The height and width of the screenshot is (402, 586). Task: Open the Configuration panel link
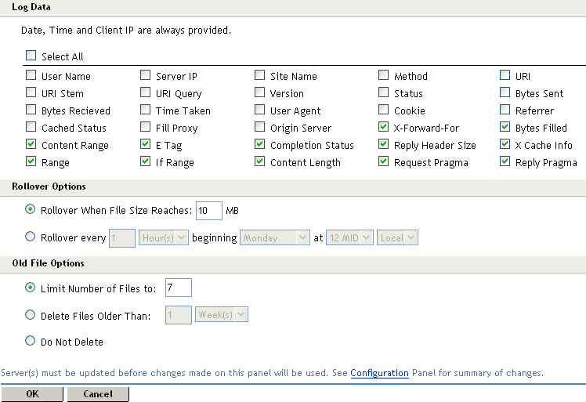(x=379, y=373)
